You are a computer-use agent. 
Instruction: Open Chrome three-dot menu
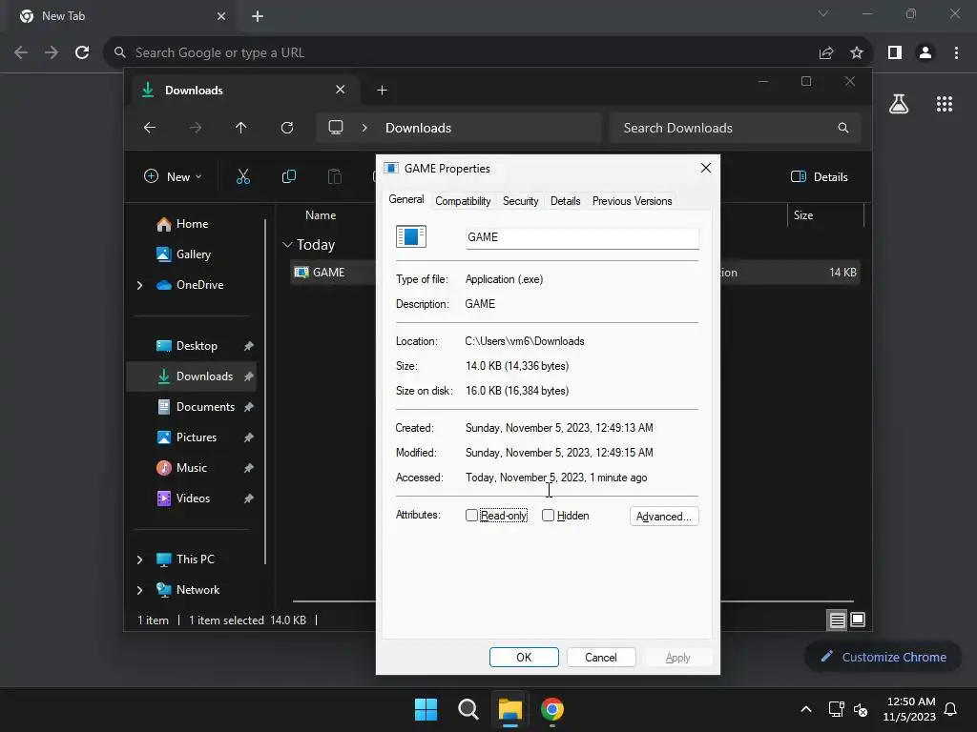click(x=956, y=53)
